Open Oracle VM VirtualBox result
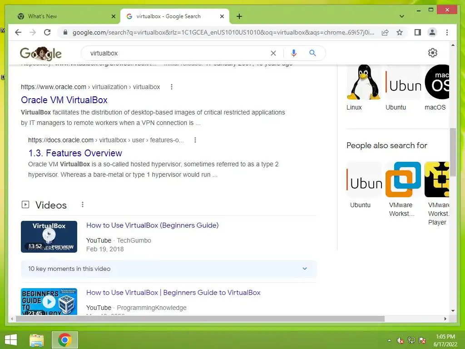Image resolution: width=465 pixels, height=349 pixels. click(x=64, y=100)
